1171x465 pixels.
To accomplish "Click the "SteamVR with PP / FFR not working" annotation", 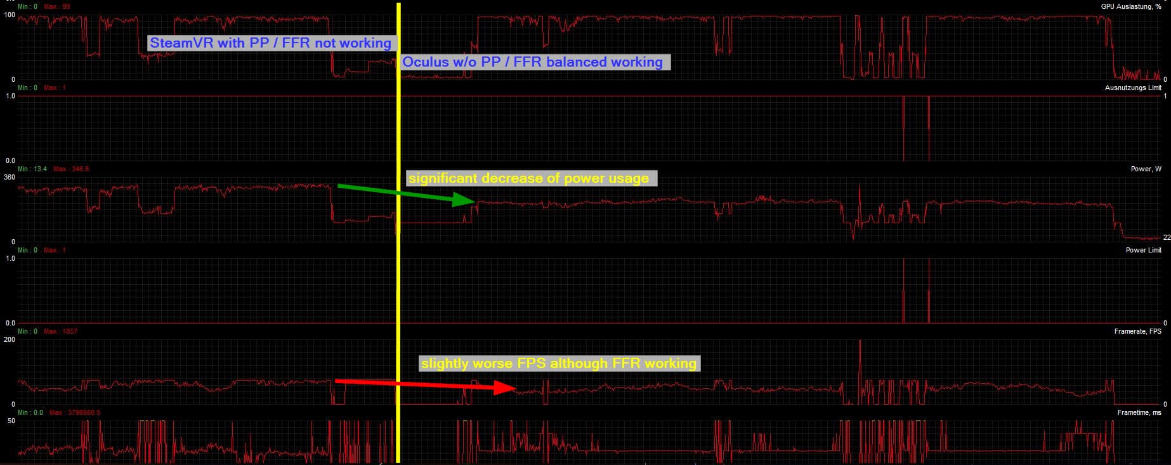I will click(x=270, y=43).
